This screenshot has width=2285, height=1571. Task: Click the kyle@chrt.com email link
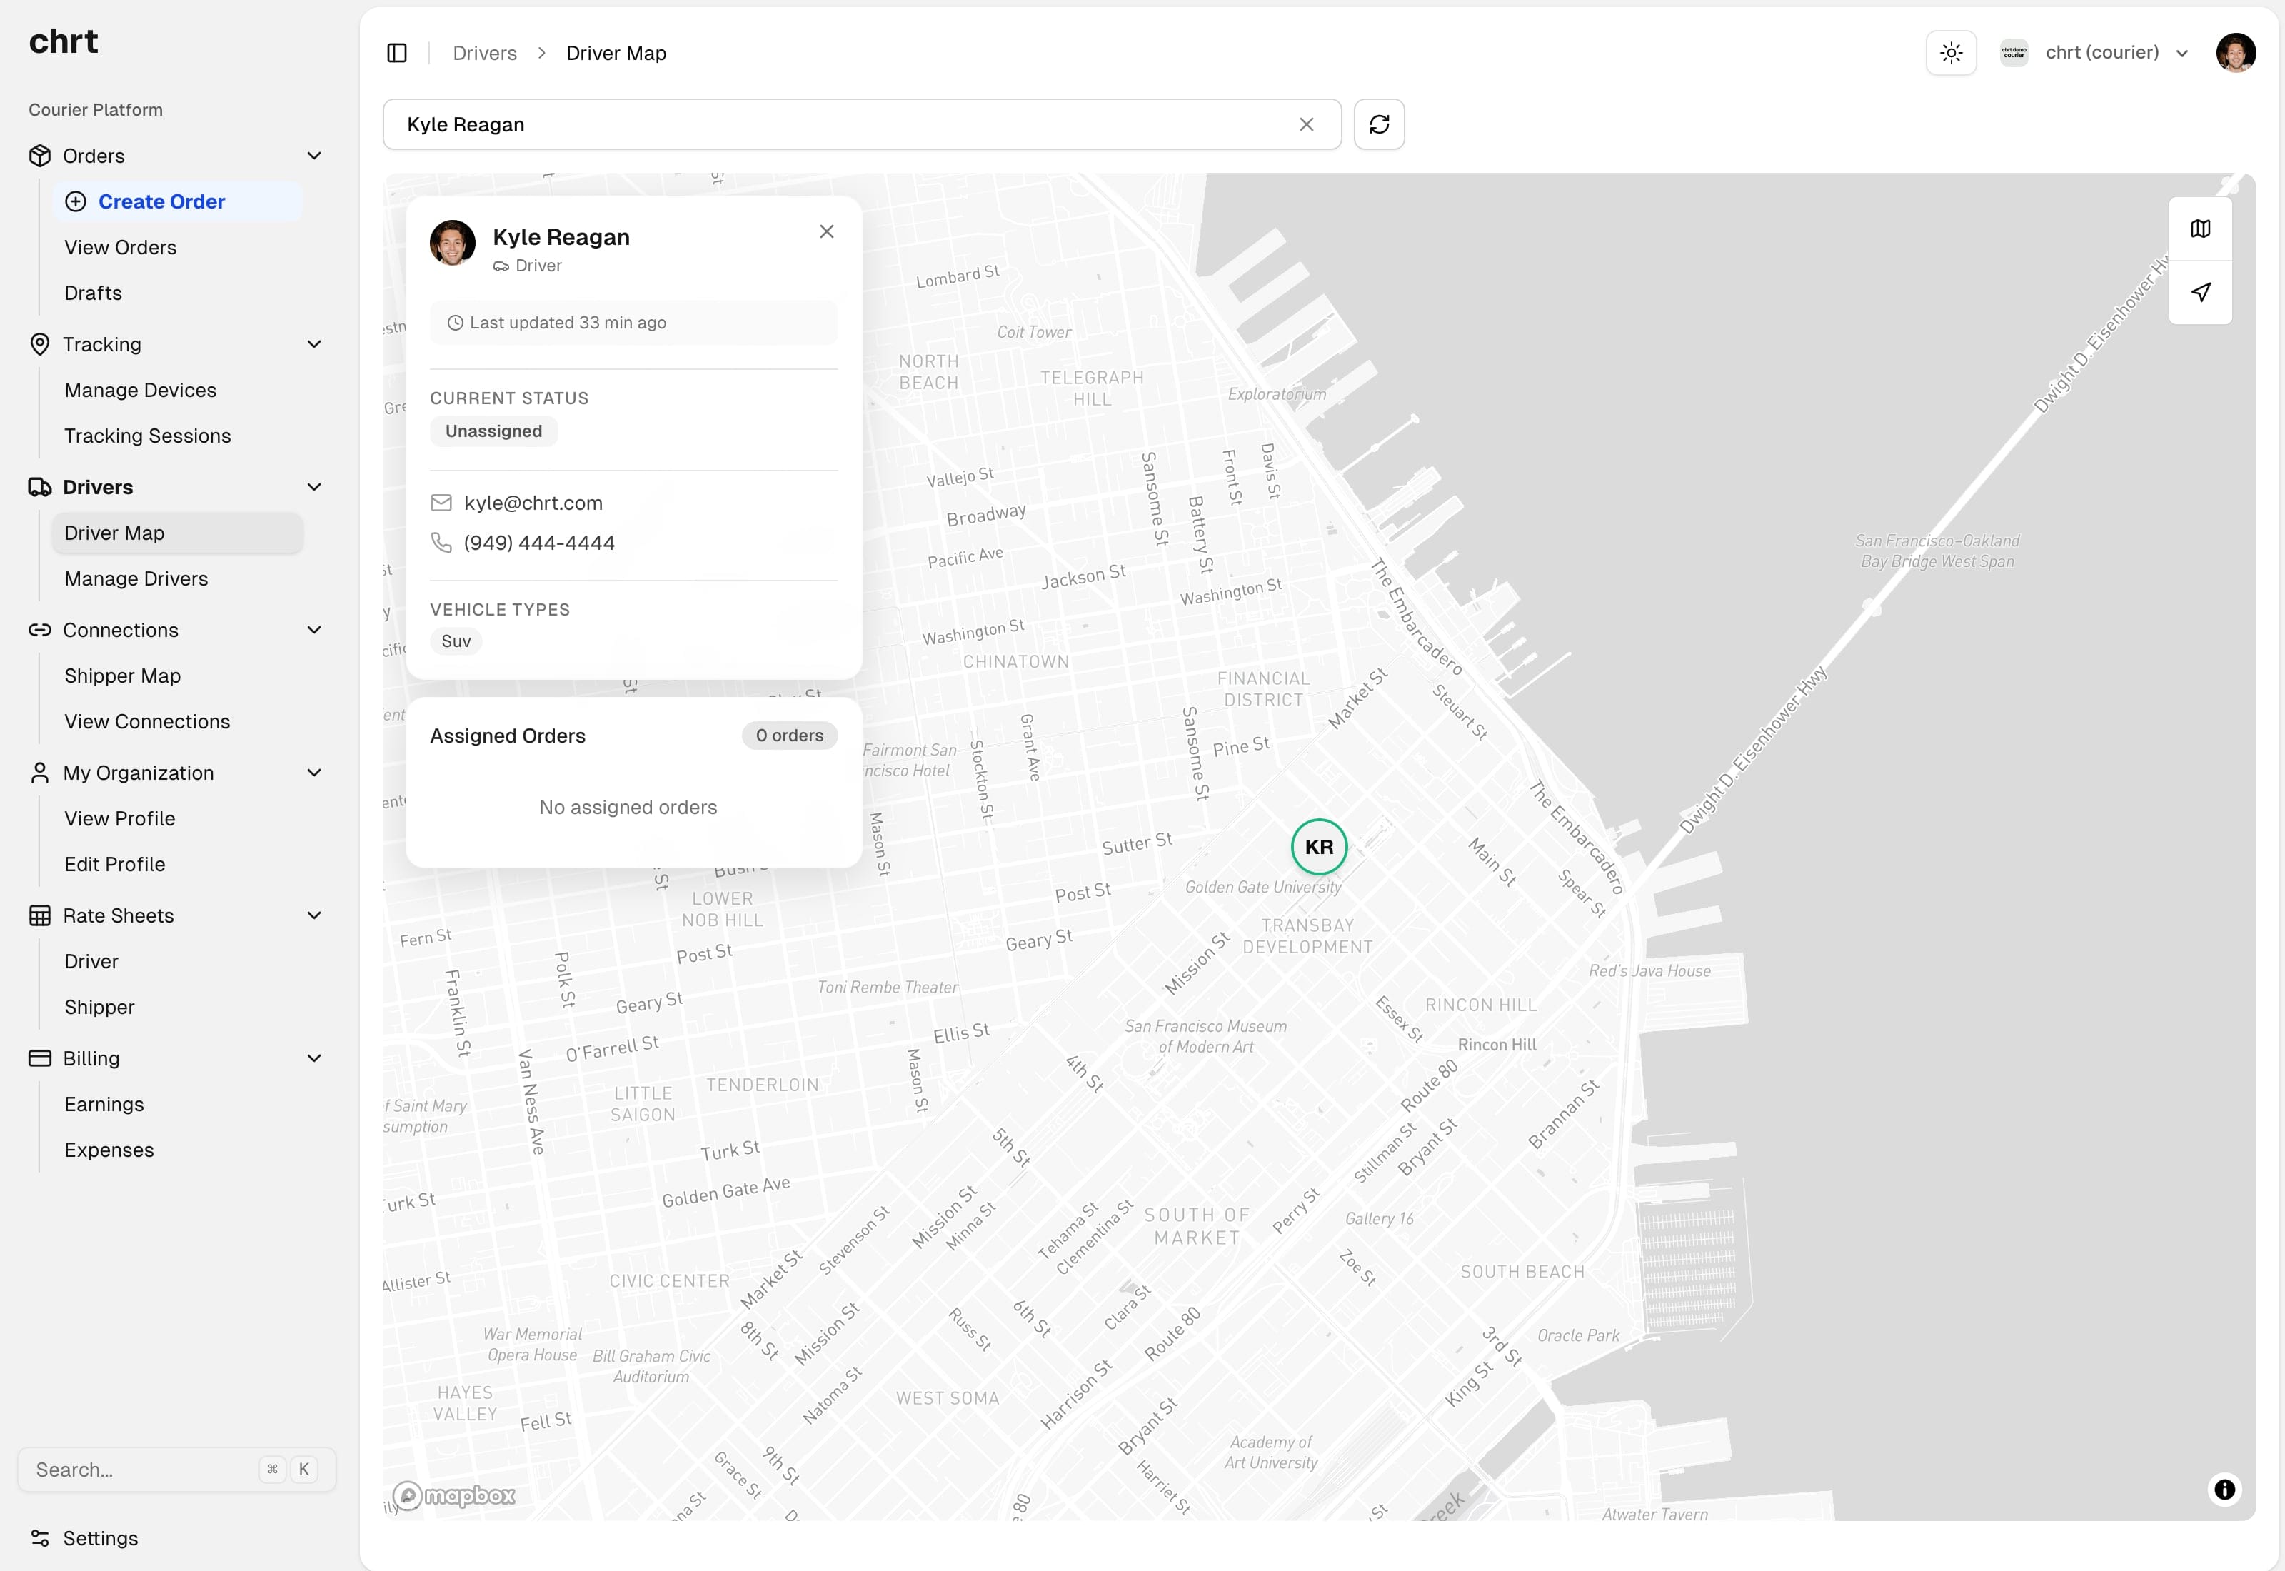[x=533, y=502]
